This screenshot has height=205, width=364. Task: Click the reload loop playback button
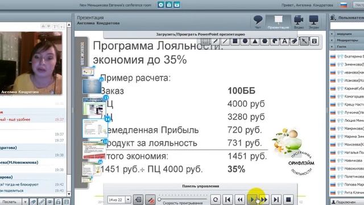point(216,199)
